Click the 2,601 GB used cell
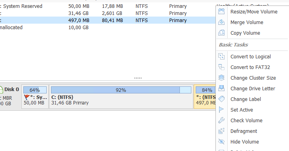 112,13
